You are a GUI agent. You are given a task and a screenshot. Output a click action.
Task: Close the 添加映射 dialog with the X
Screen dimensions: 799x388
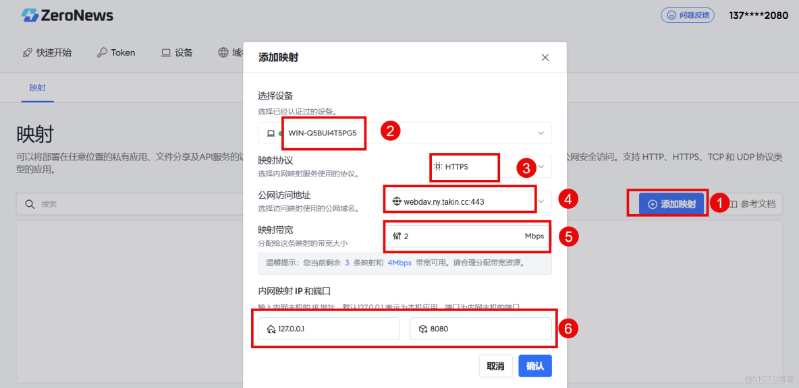point(545,57)
